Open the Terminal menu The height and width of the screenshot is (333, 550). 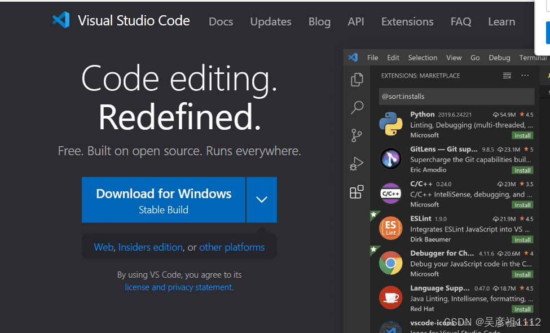533,58
